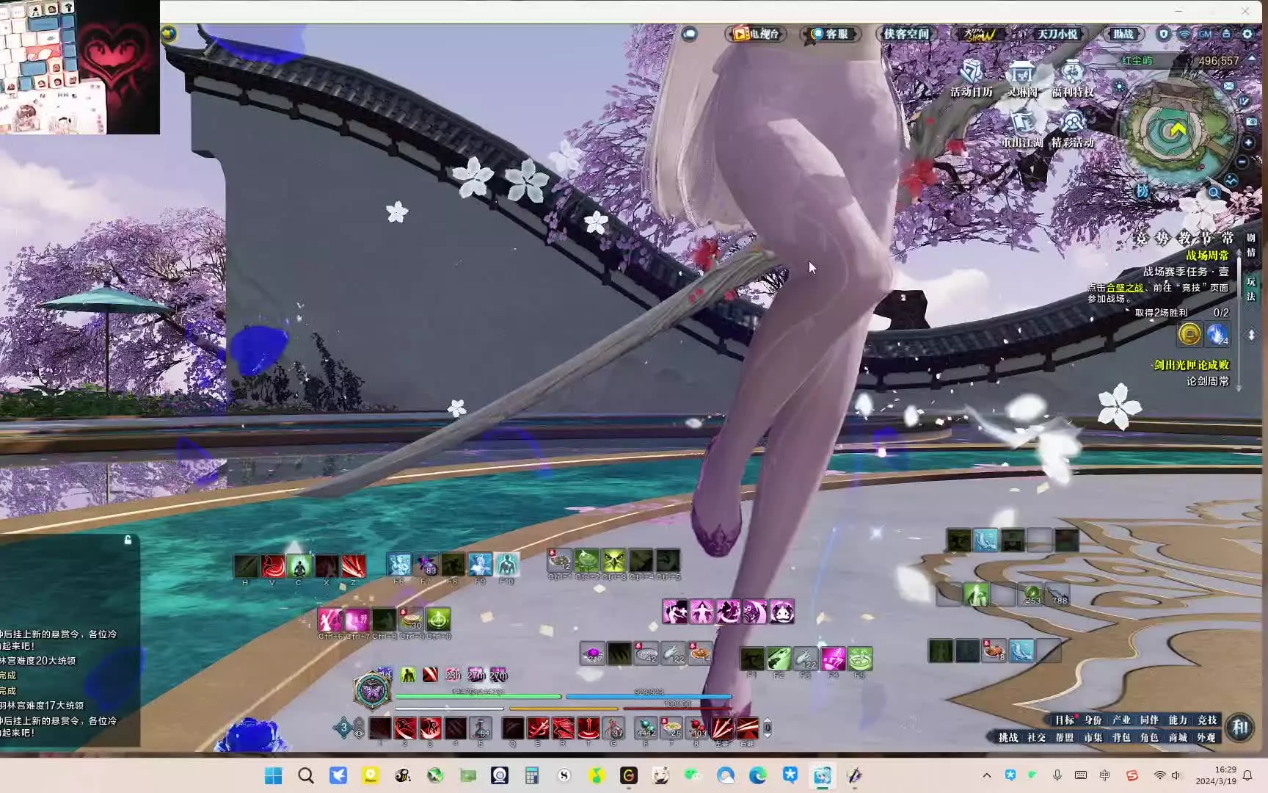1268x793 pixels.
Task: Open the 竞技 arena menu button
Action: (x=1207, y=720)
